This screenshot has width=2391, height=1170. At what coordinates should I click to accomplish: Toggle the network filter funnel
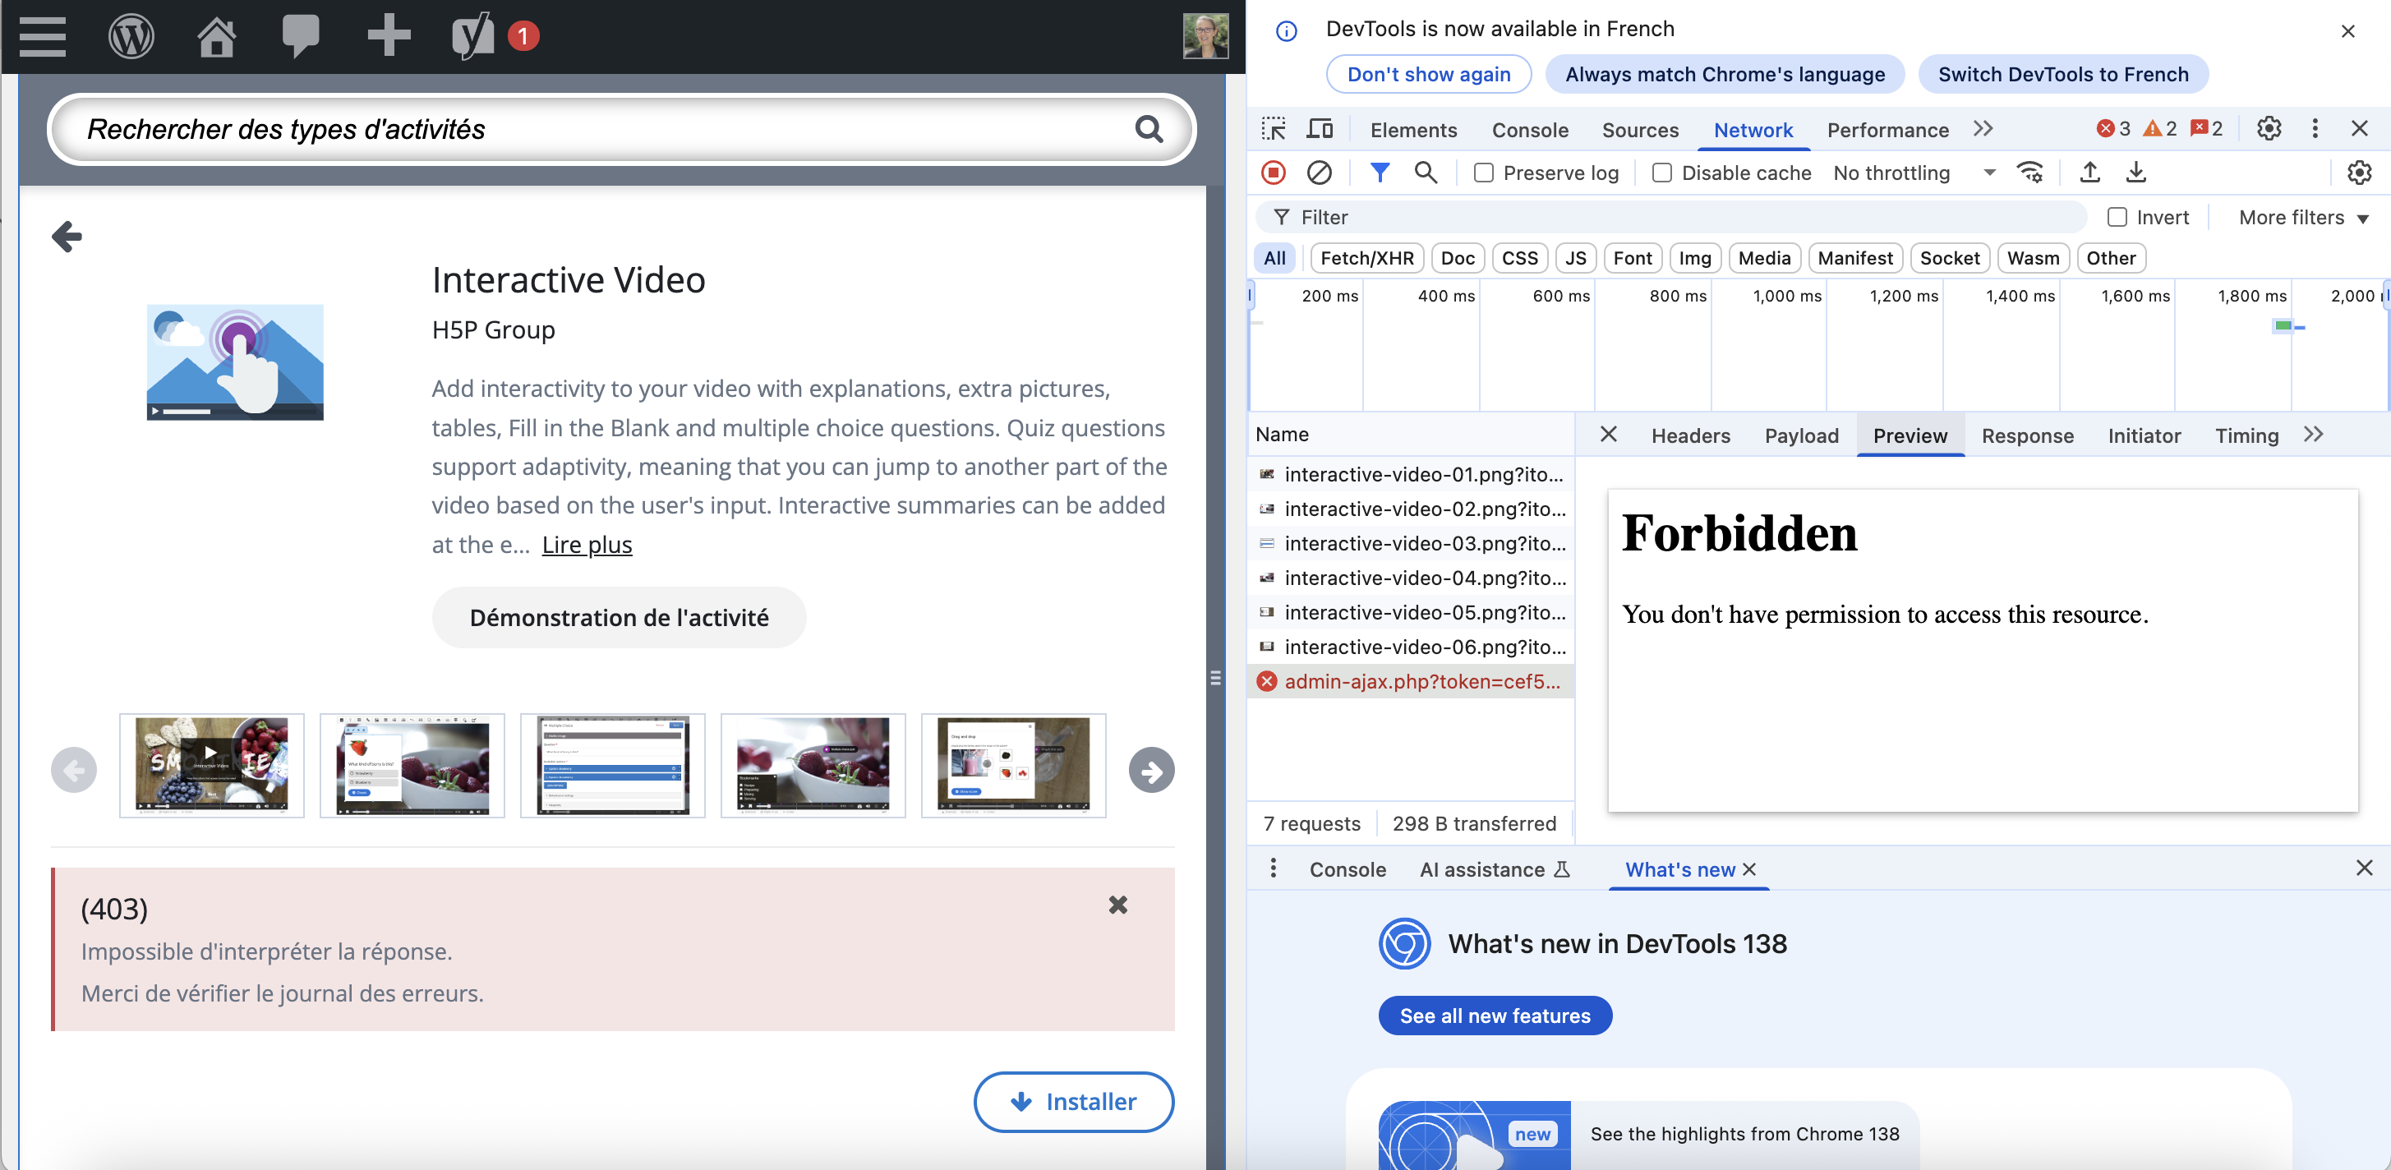coord(1380,173)
